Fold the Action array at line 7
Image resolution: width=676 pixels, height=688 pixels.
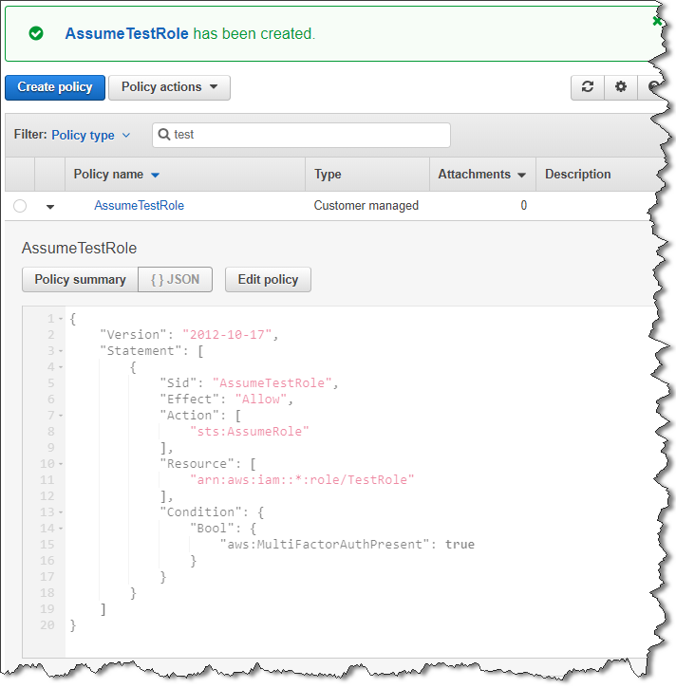(x=61, y=416)
